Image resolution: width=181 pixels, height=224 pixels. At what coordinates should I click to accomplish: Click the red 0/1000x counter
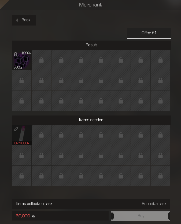tap(22, 143)
